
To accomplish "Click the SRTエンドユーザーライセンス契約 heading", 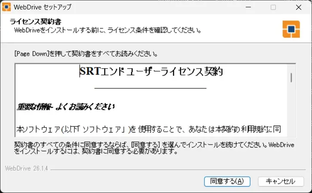I will pyautogui.click(x=151, y=71).
